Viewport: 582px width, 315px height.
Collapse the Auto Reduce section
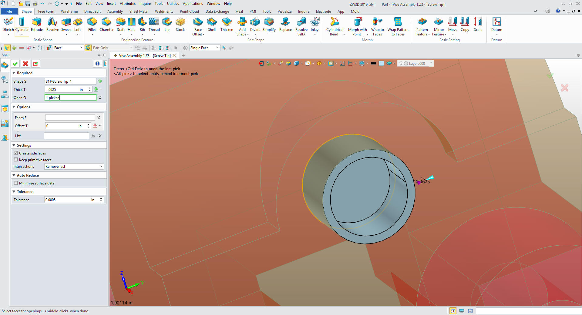[14, 175]
